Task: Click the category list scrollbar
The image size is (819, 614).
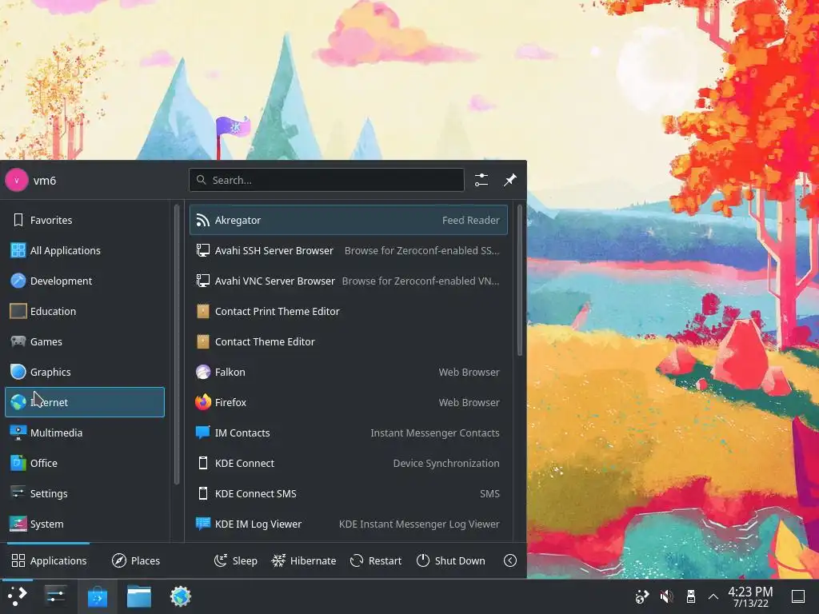Action: click(177, 345)
